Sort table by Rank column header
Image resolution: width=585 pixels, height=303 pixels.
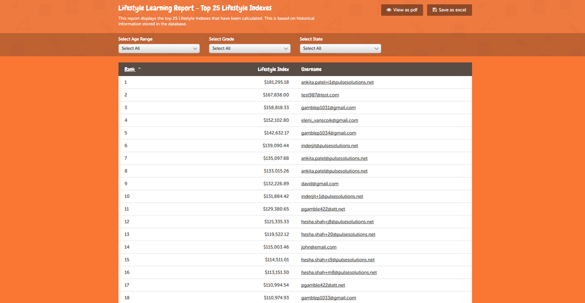pos(129,69)
